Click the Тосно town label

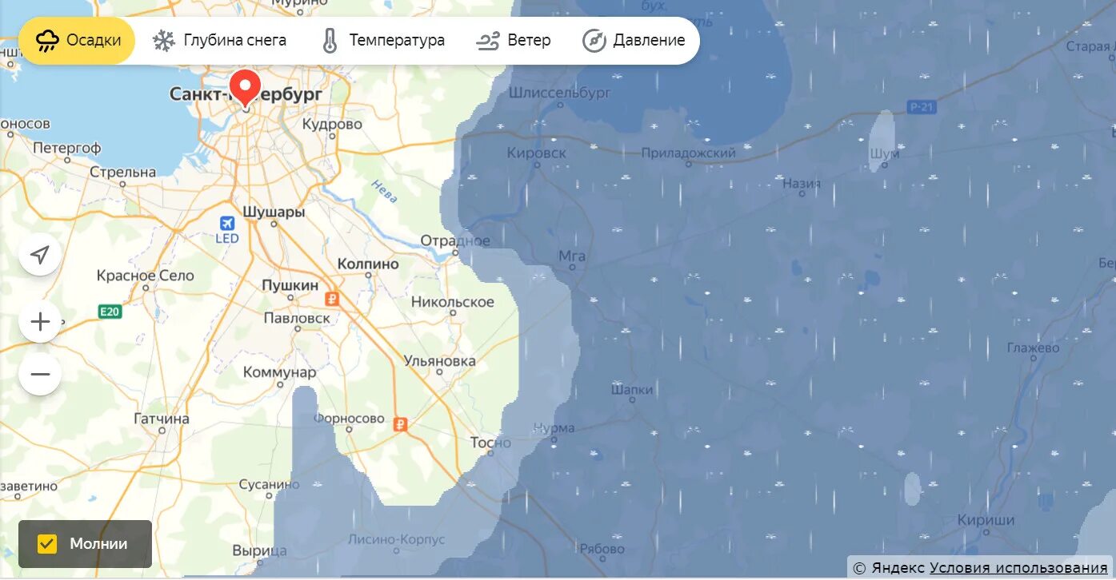pos(490,443)
